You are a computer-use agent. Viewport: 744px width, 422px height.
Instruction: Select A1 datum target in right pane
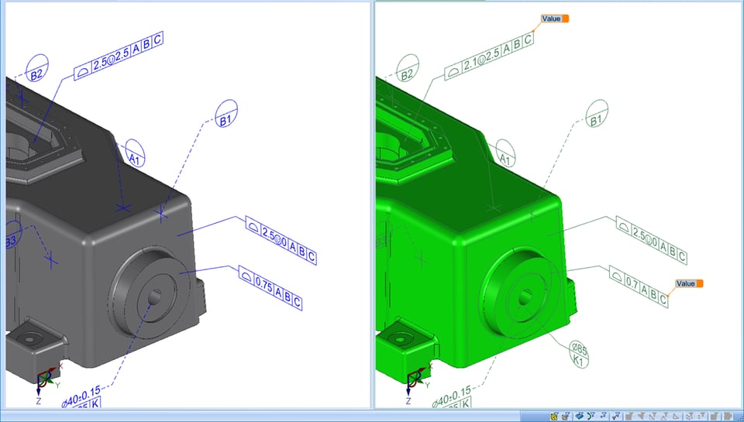(x=505, y=153)
